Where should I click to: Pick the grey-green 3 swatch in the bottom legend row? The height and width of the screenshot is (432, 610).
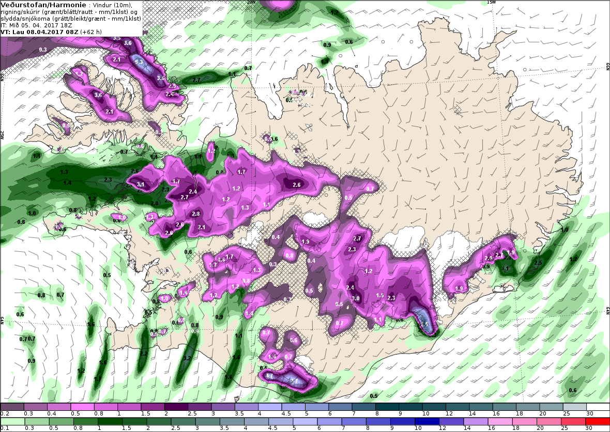point(207,422)
